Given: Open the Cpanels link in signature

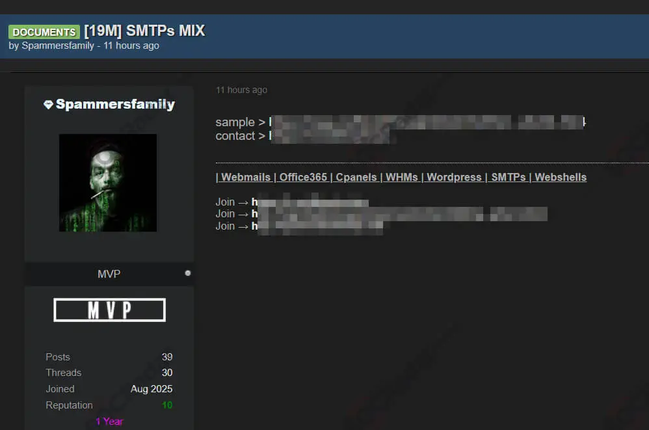Looking at the screenshot, I should click(x=356, y=177).
